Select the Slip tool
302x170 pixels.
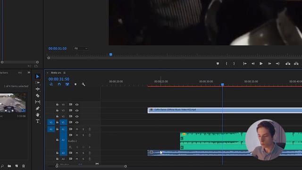click(38, 102)
